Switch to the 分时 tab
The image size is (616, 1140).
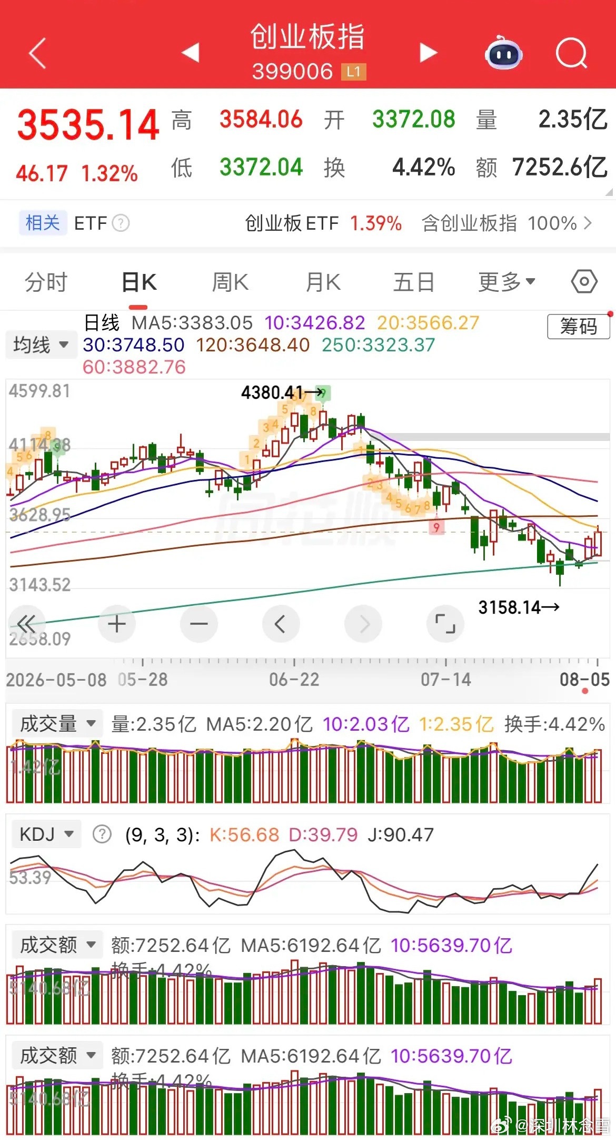pos(46,282)
